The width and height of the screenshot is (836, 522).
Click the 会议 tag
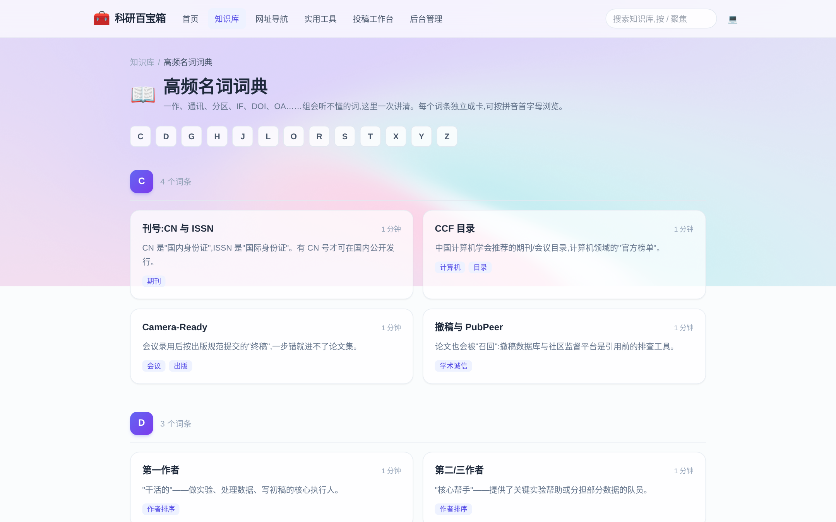tap(154, 366)
